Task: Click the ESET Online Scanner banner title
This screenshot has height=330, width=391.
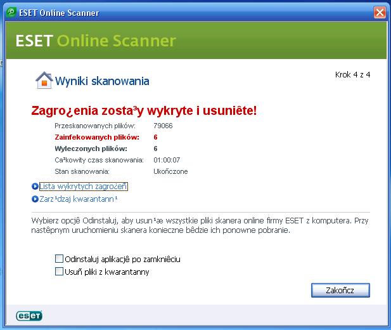Action: [96, 41]
